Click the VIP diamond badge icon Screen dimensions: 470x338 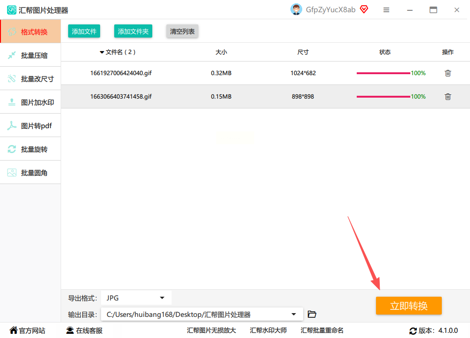click(364, 9)
